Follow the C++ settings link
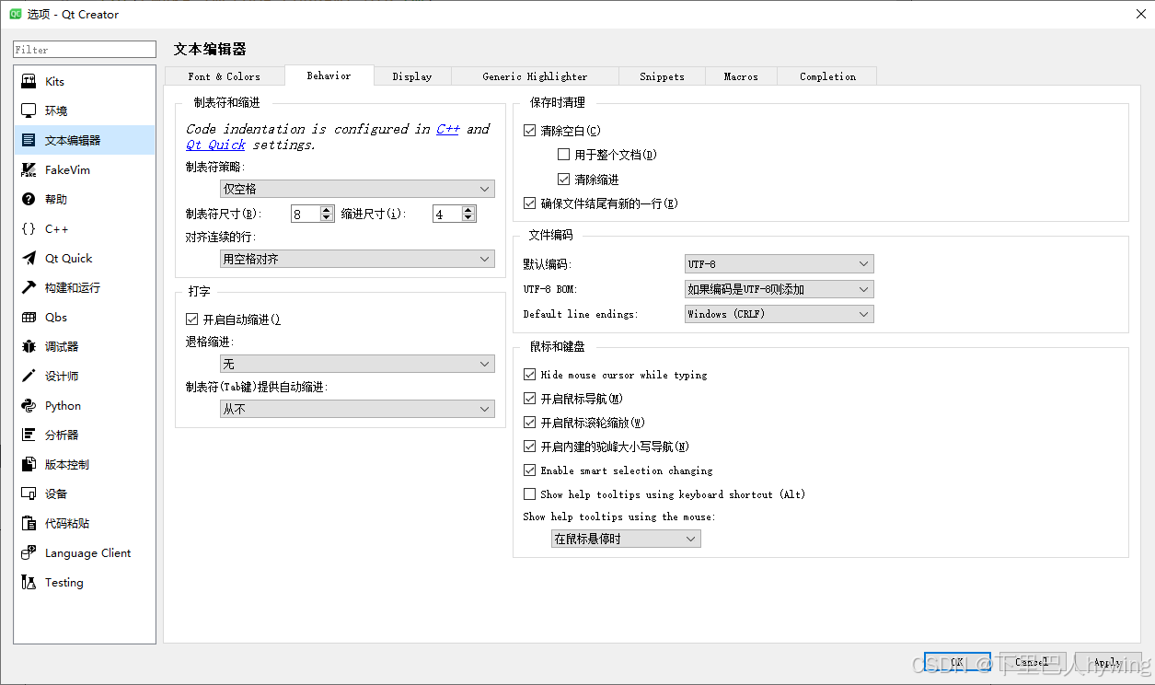 point(448,129)
